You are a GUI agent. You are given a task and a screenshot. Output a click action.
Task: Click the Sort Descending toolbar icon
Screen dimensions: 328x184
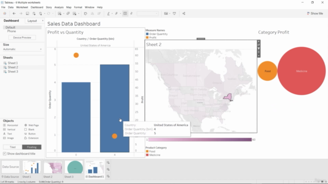[99, 14]
